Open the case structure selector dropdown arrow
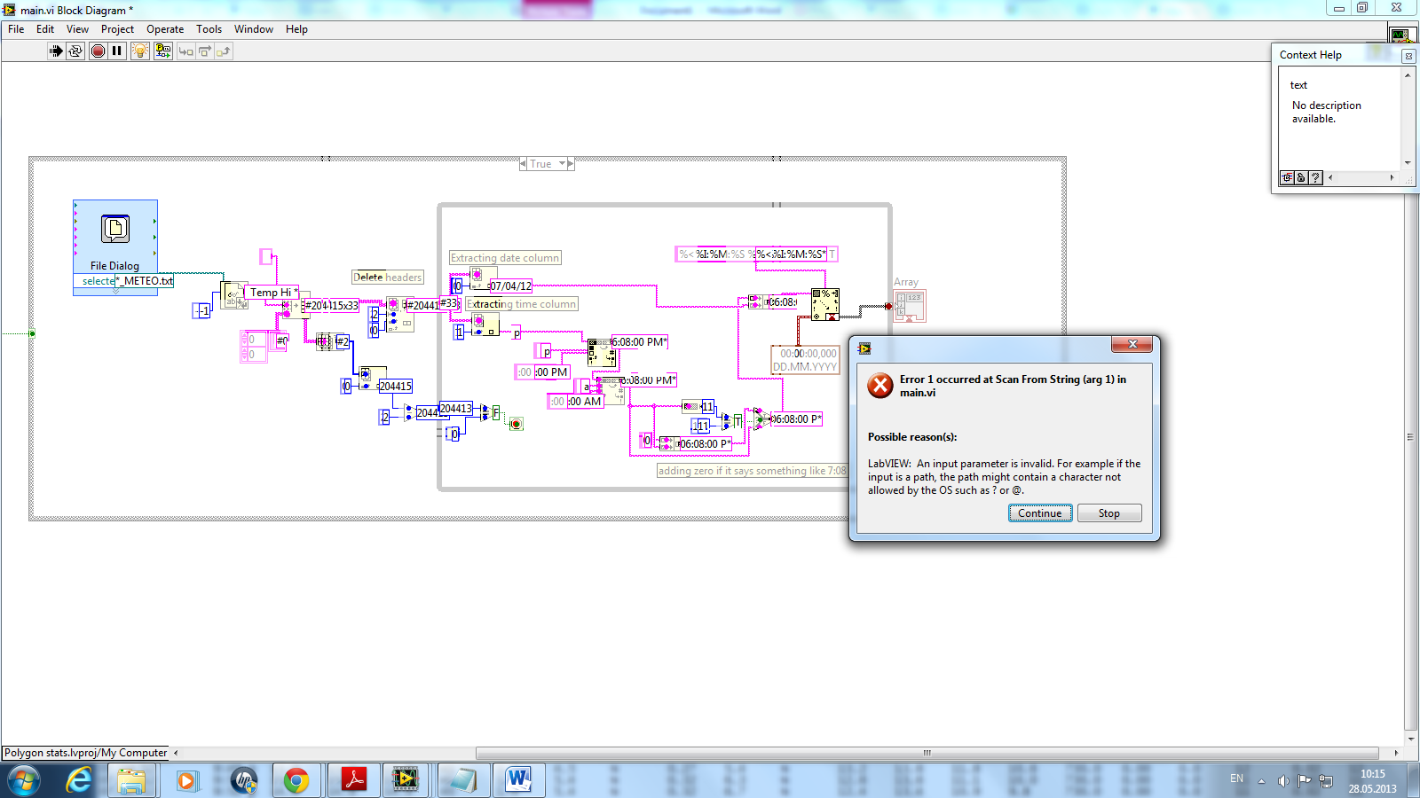 [x=562, y=164]
